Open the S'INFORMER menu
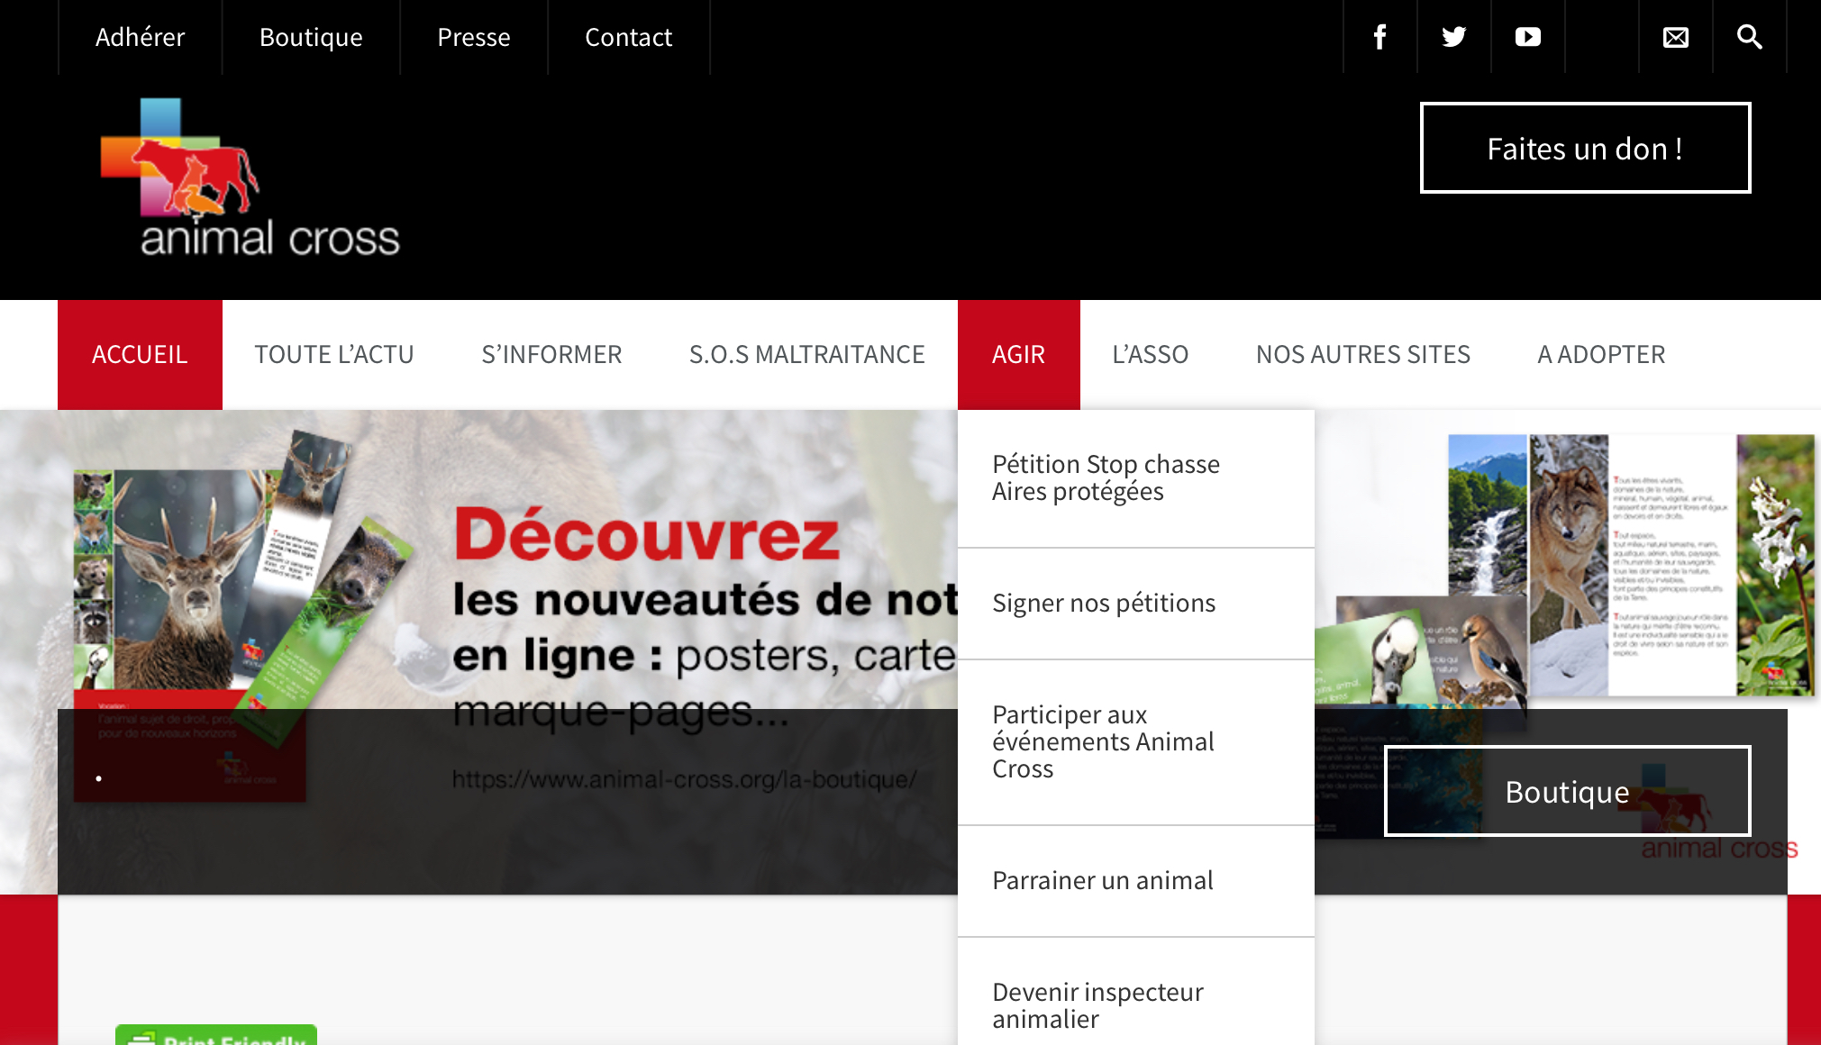The width and height of the screenshot is (1821, 1045). pyautogui.click(x=551, y=354)
